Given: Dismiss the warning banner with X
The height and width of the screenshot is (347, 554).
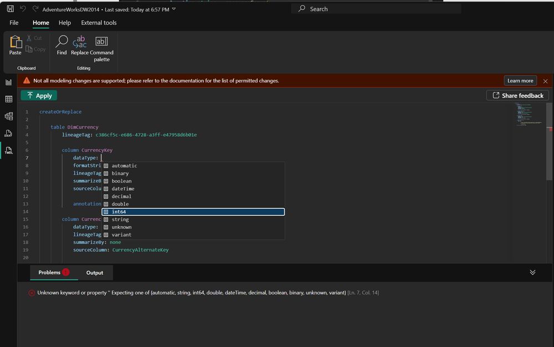Looking at the screenshot, I should coord(546,81).
